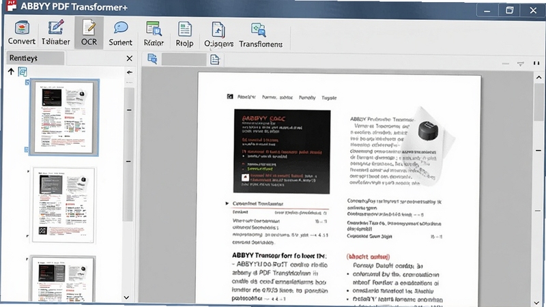Click the copy pages icon above document
Viewport: 546px width, 307px height.
152,59
